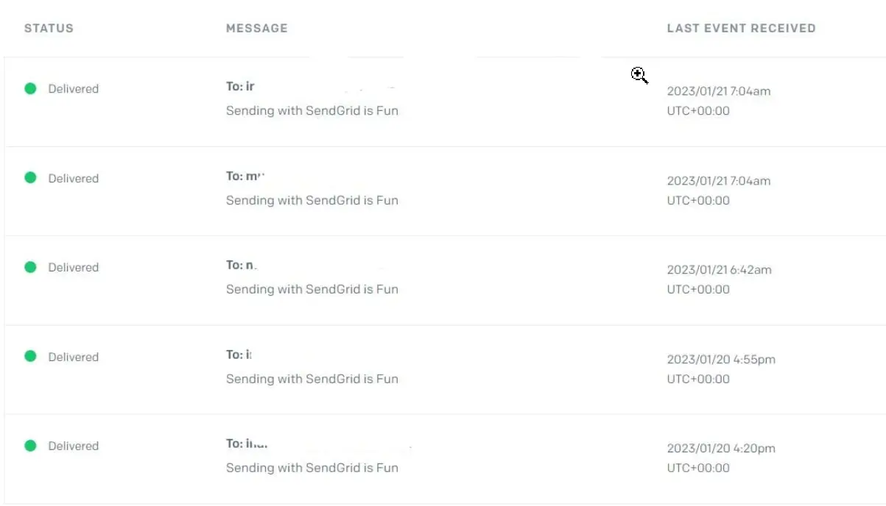Image resolution: width=886 pixels, height=506 pixels.
Task: Click the 2023/01/21 7:04am timestamp
Action: tap(720, 91)
